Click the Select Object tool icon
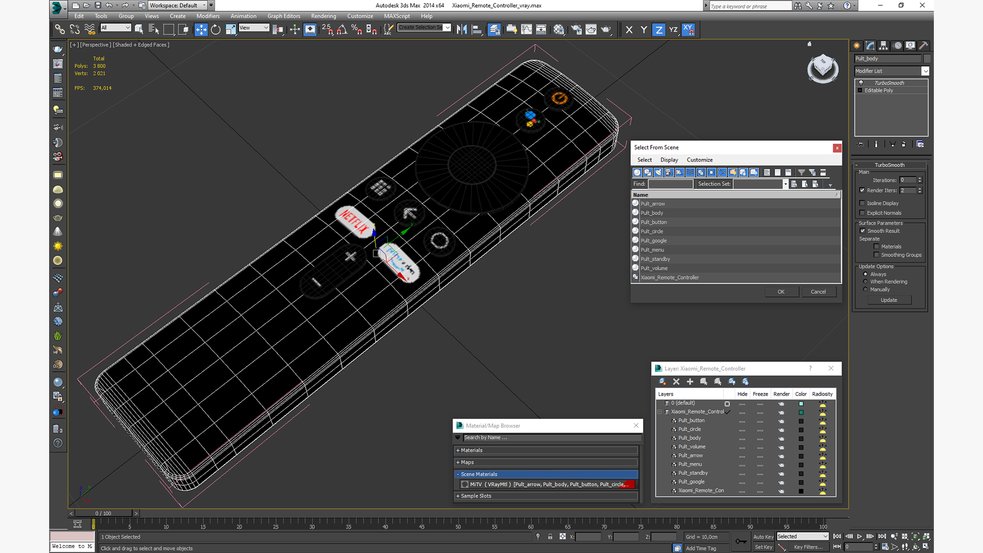This screenshot has height=553, width=983. coord(139,30)
